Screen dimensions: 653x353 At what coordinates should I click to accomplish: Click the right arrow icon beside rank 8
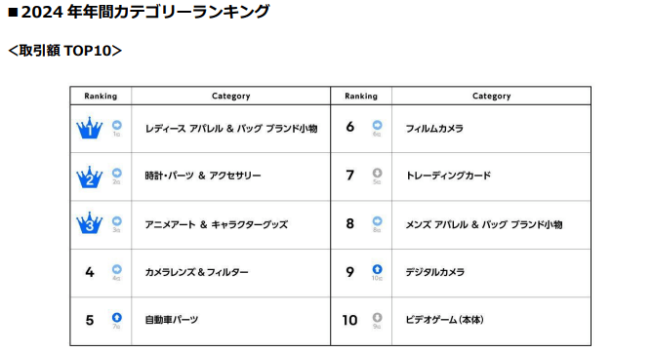coord(378,221)
